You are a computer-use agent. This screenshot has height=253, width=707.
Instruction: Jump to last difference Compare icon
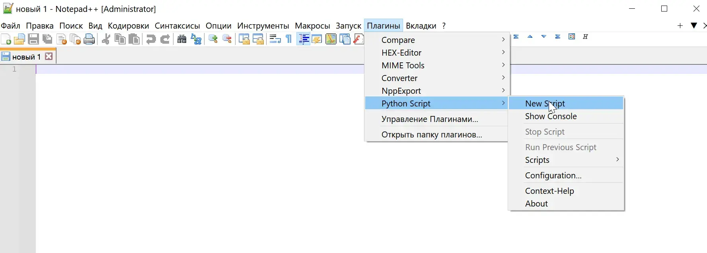[x=558, y=37]
